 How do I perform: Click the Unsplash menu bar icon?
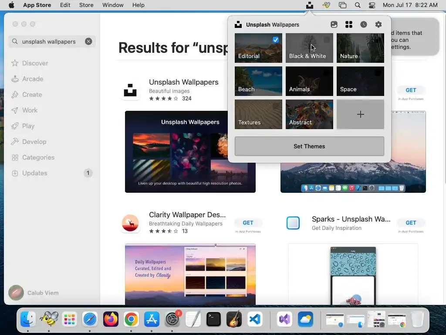pyautogui.click(x=310, y=5)
